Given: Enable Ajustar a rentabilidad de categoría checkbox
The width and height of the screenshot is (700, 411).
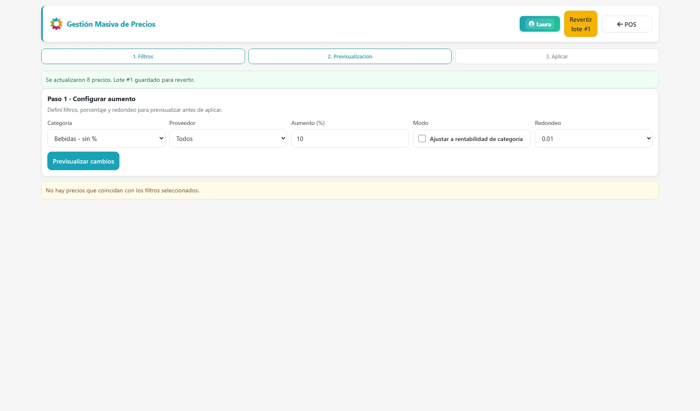Looking at the screenshot, I should point(422,139).
